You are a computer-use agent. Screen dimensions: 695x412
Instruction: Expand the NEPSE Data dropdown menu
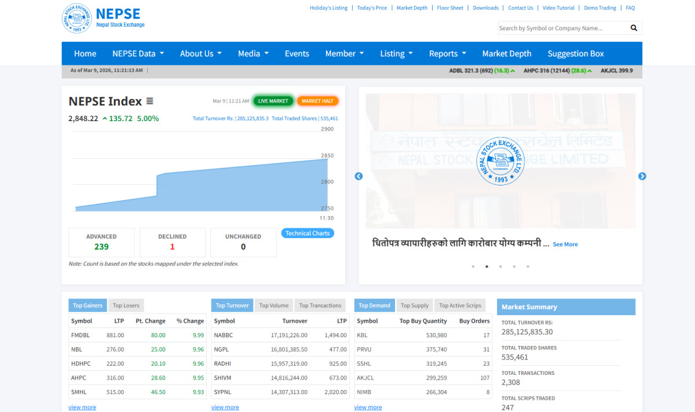click(138, 53)
